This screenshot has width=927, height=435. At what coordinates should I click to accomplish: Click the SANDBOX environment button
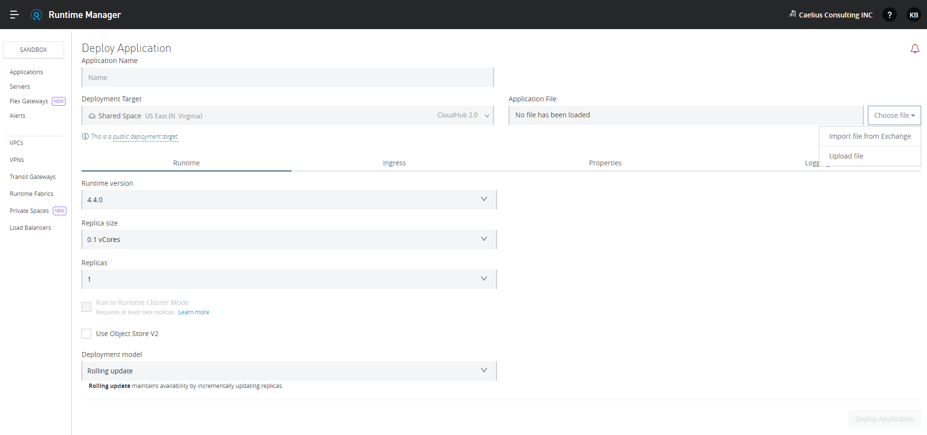coord(33,50)
